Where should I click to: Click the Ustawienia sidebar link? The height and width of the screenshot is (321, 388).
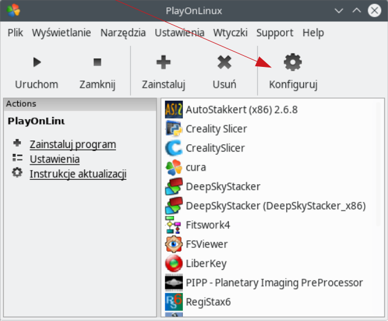click(x=55, y=159)
